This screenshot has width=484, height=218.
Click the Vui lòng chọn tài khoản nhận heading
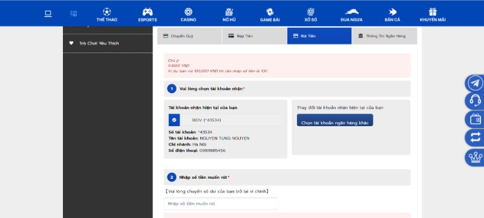(212, 89)
